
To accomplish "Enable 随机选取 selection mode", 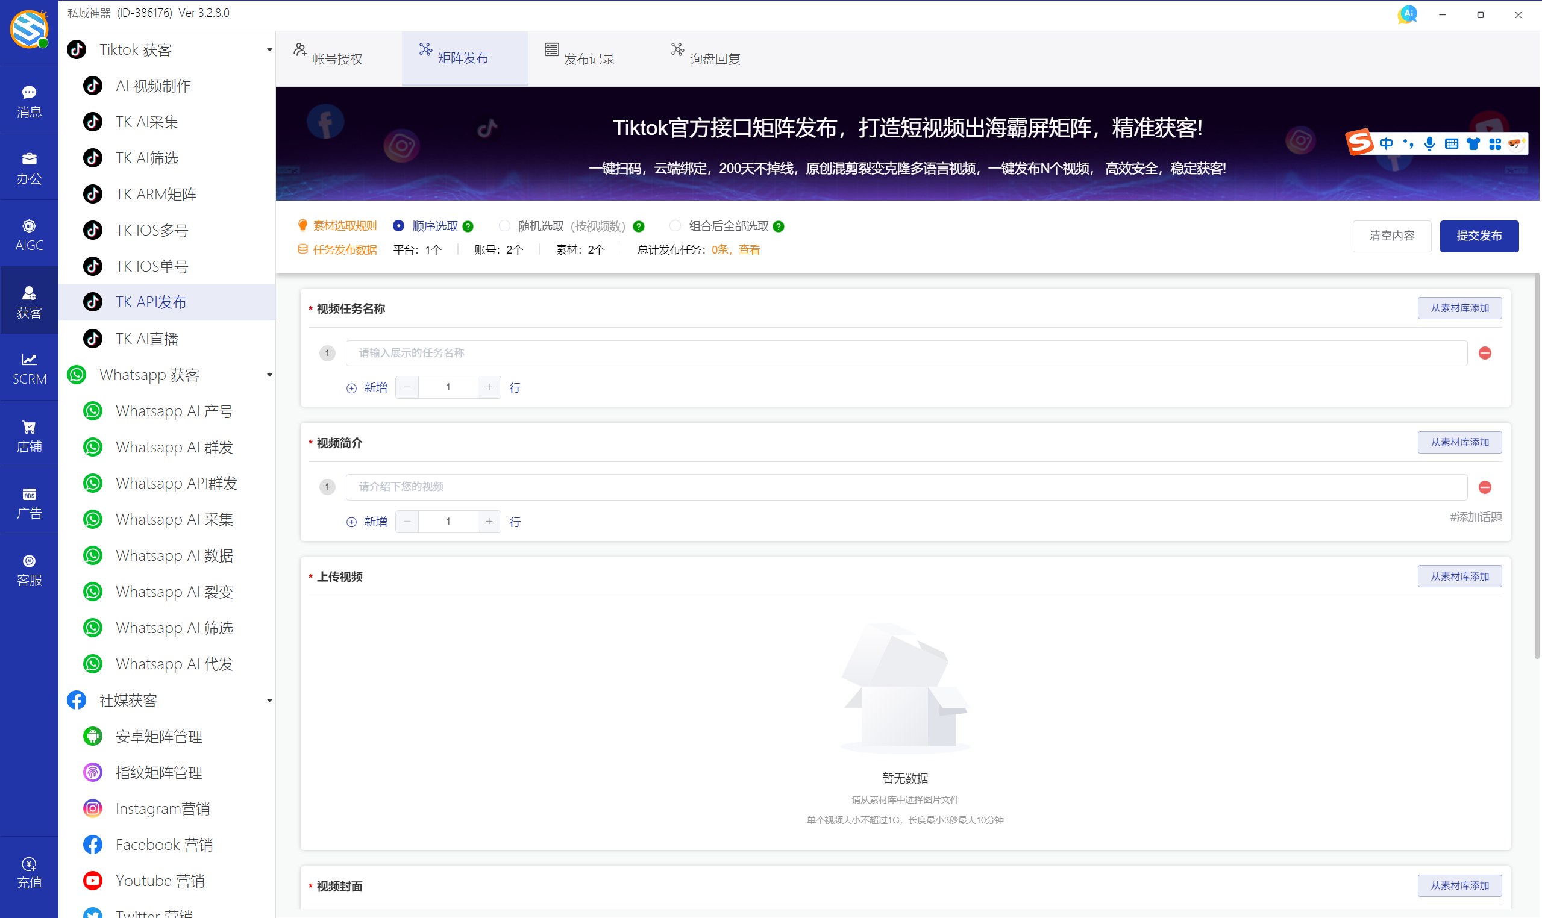I will pos(504,226).
